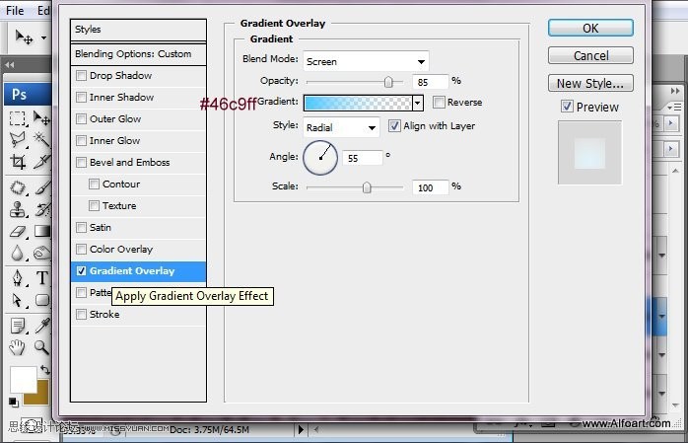Select the Notes tool
The width and height of the screenshot is (688, 443).
tap(18, 326)
